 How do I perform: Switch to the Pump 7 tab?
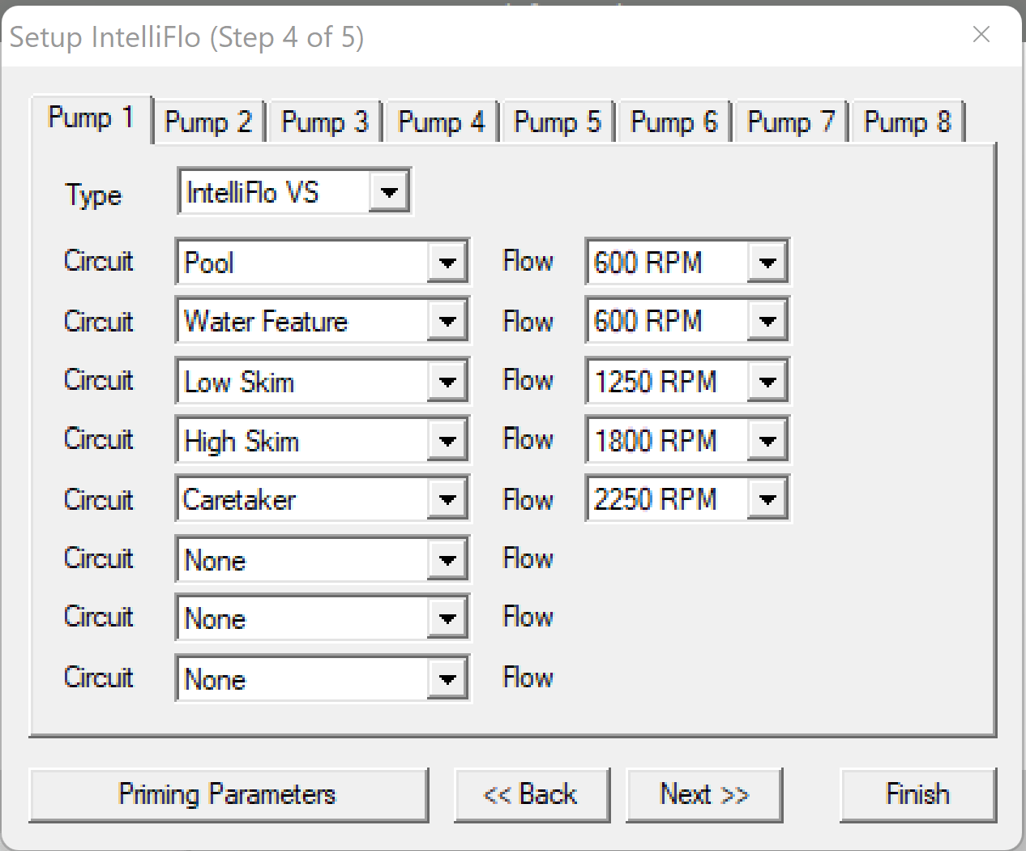[791, 122]
